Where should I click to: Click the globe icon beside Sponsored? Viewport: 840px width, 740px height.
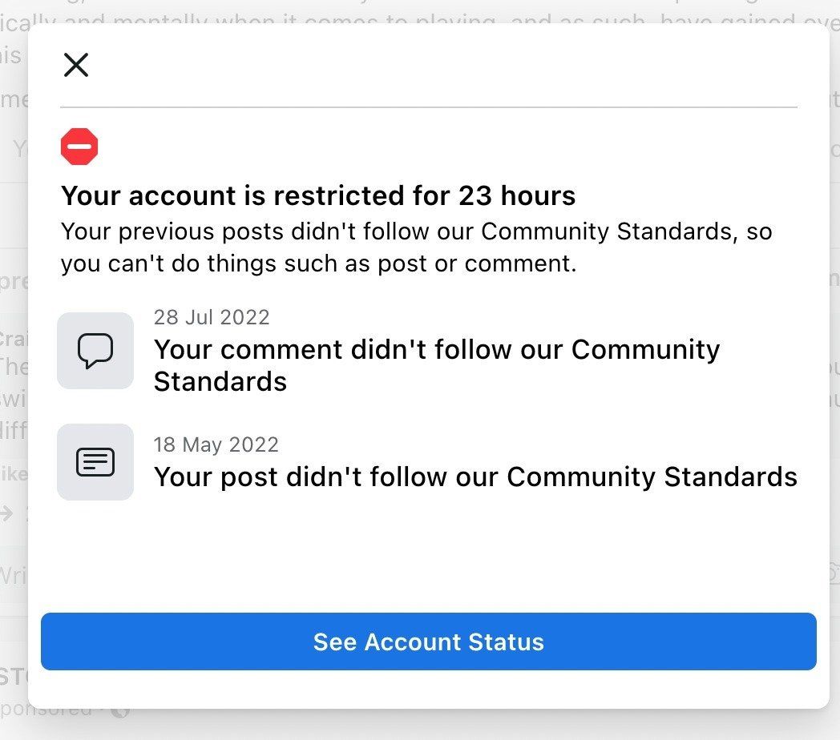(121, 710)
